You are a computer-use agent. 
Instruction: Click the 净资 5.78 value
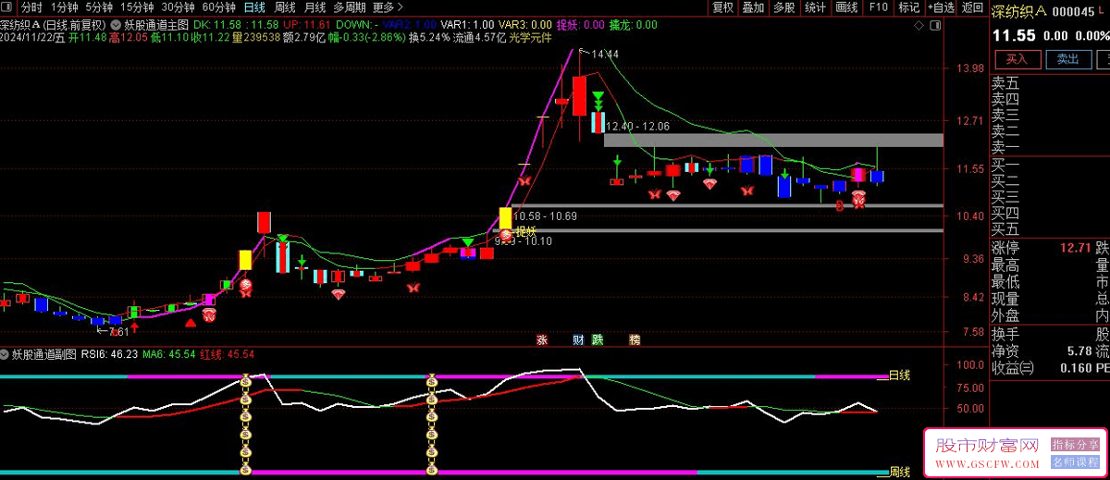point(1079,351)
